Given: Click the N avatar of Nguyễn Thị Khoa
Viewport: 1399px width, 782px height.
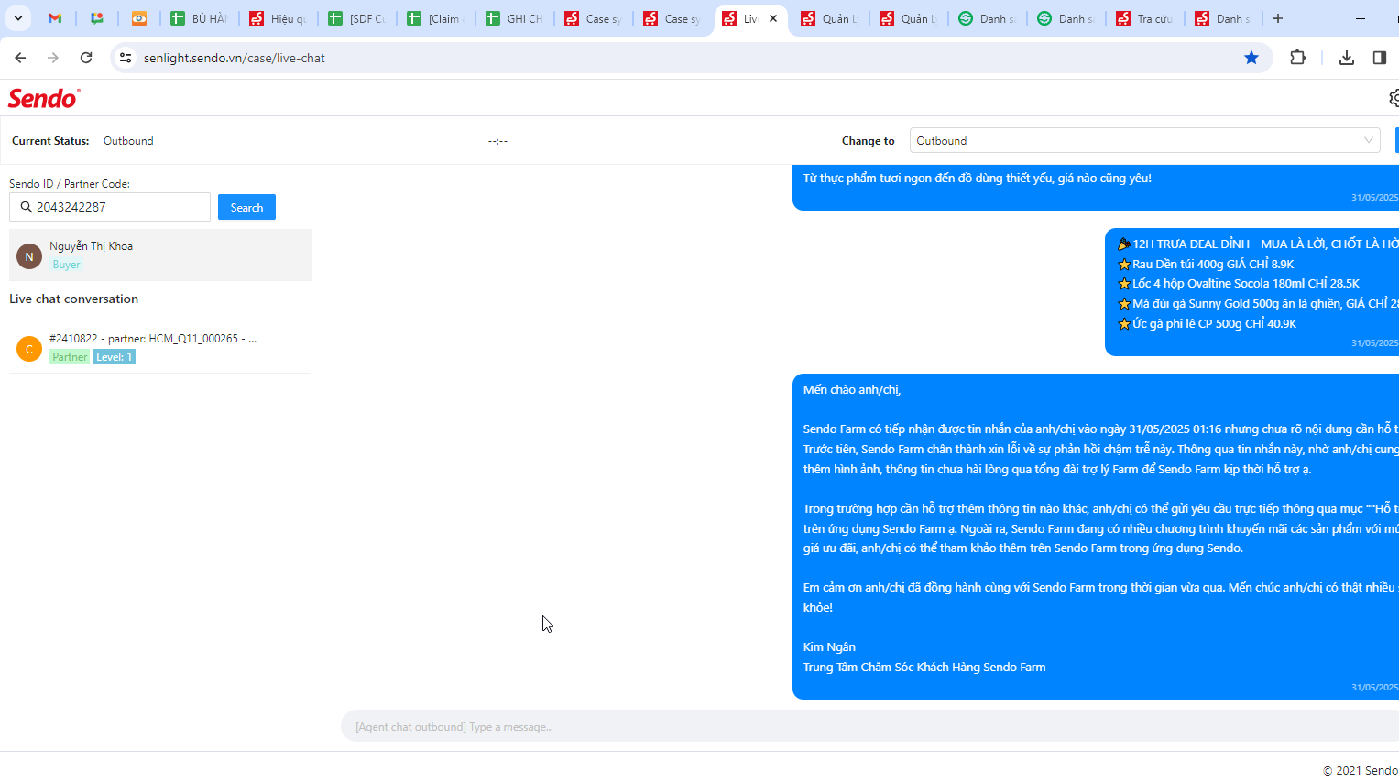Looking at the screenshot, I should tap(29, 256).
